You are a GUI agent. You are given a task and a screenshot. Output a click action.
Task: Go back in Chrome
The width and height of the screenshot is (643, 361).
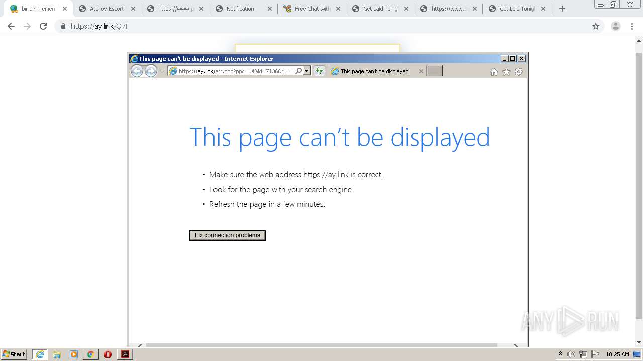pos(11,26)
